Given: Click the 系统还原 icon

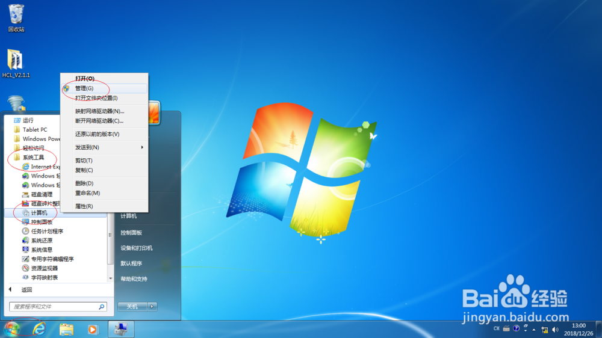Looking at the screenshot, I should coord(25,241).
